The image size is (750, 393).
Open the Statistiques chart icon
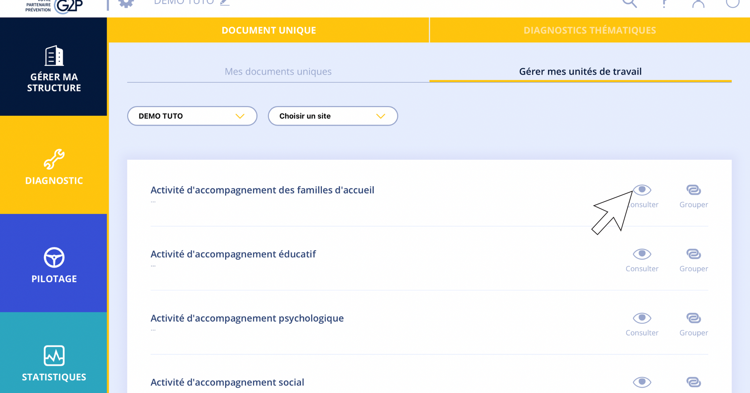click(54, 355)
